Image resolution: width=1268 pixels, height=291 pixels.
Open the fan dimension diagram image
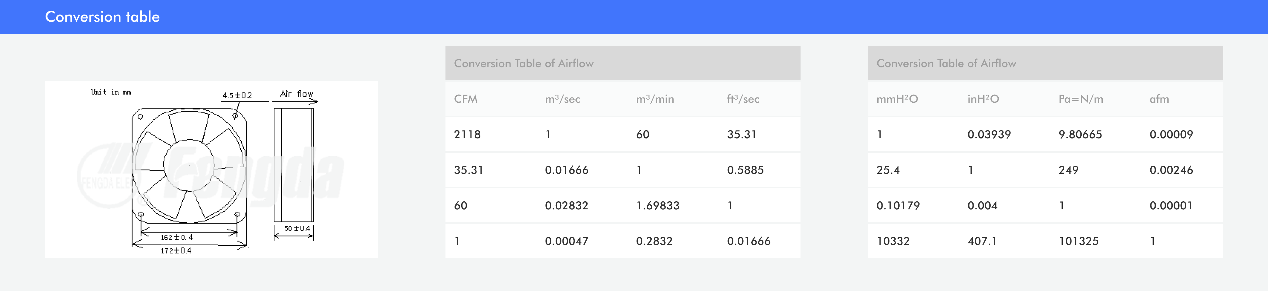coord(211,169)
